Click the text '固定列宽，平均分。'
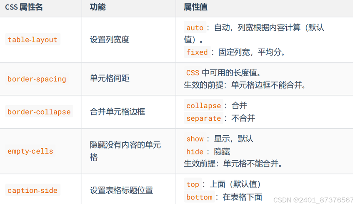 tap(252, 52)
